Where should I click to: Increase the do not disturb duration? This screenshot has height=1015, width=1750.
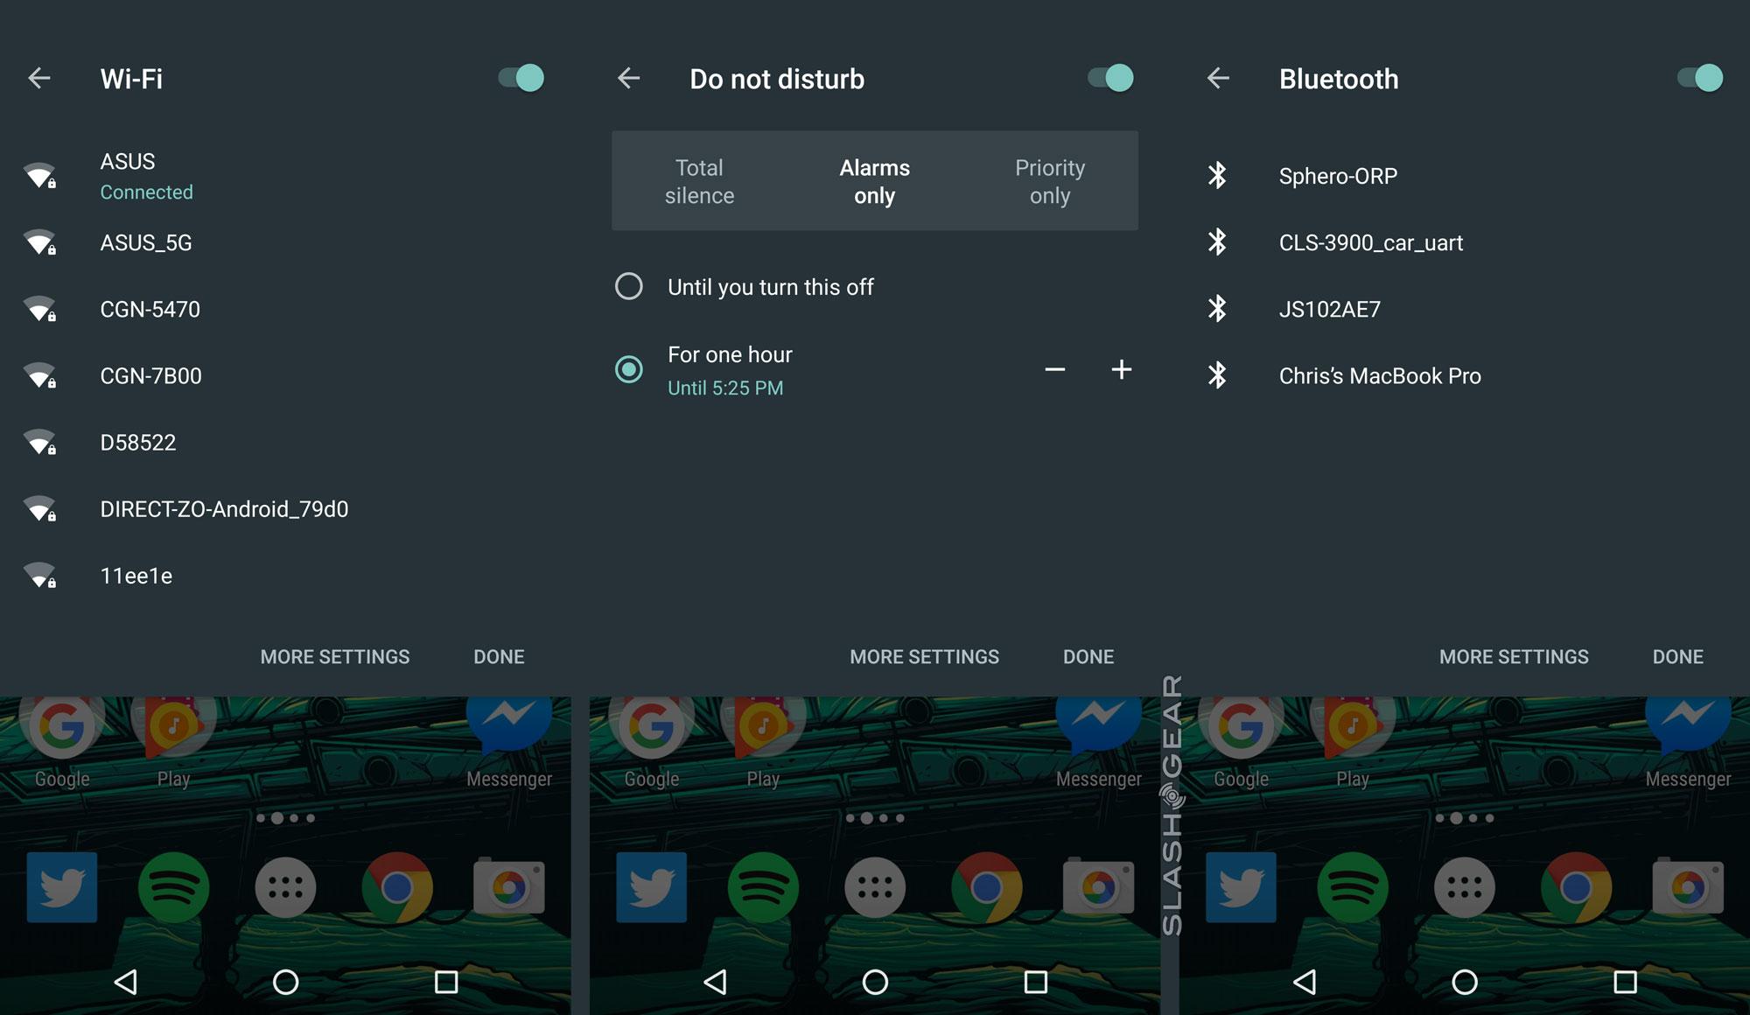tap(1122, 369)
